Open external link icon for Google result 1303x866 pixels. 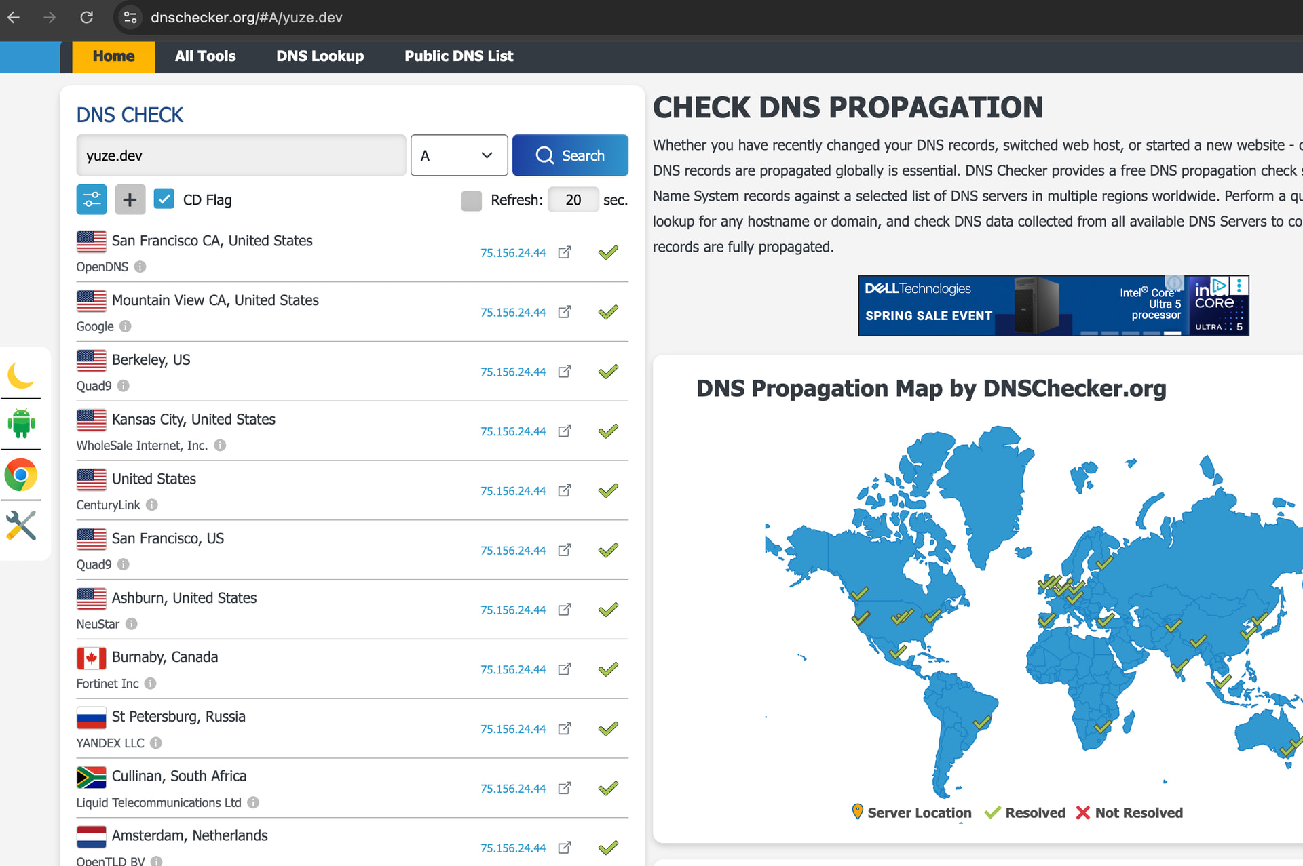564,312
